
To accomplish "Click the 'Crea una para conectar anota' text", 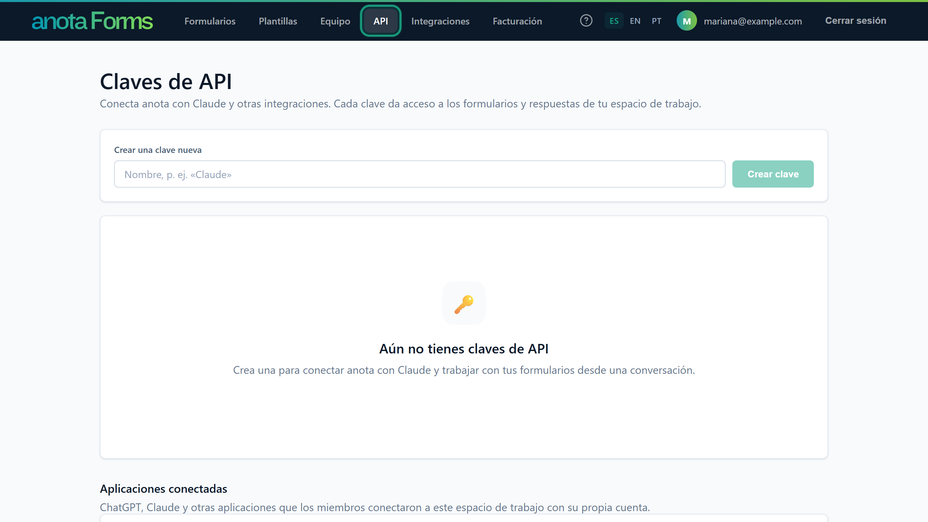I will (x=464, y=370).
